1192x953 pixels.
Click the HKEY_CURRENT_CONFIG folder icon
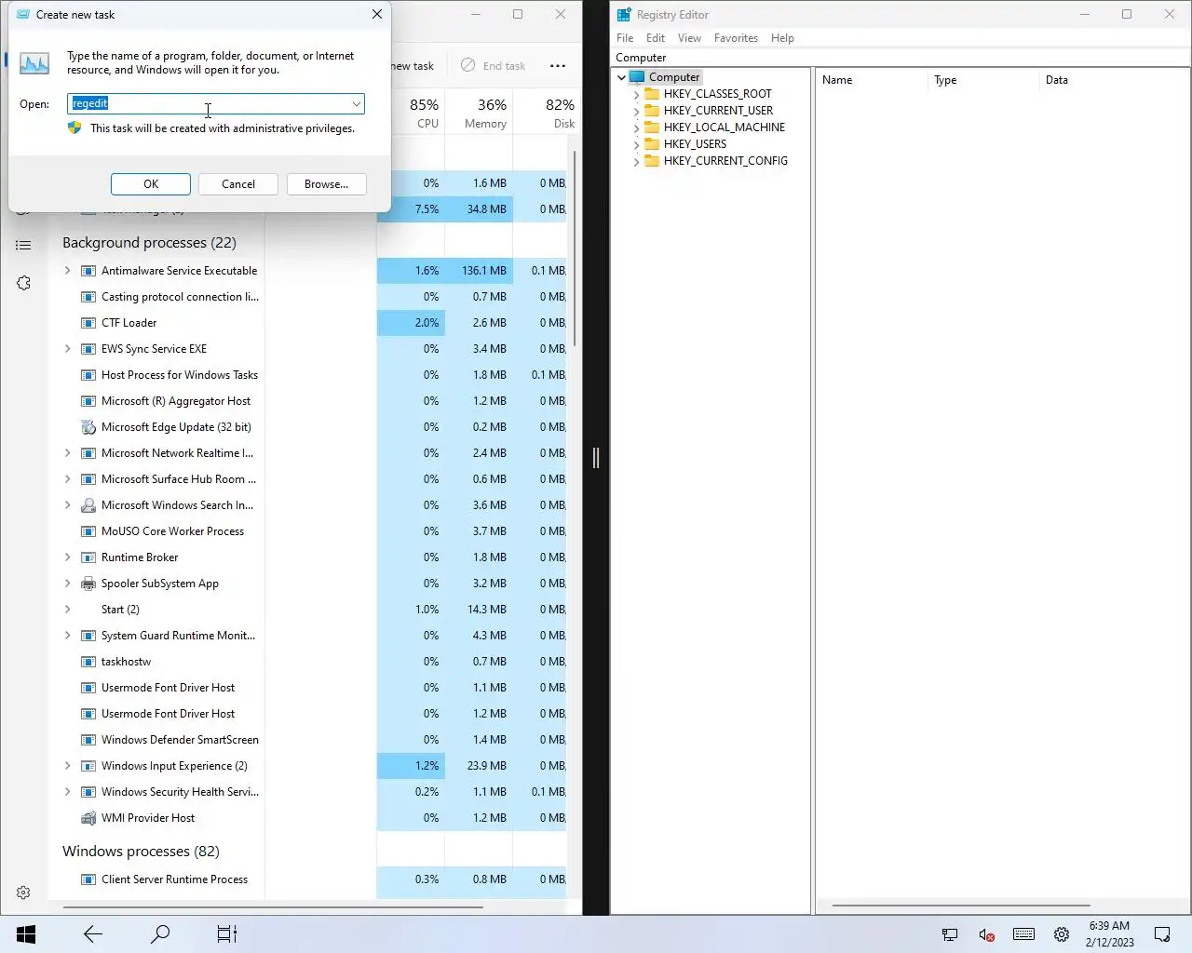pyautogui.click(x=652, y=161)
